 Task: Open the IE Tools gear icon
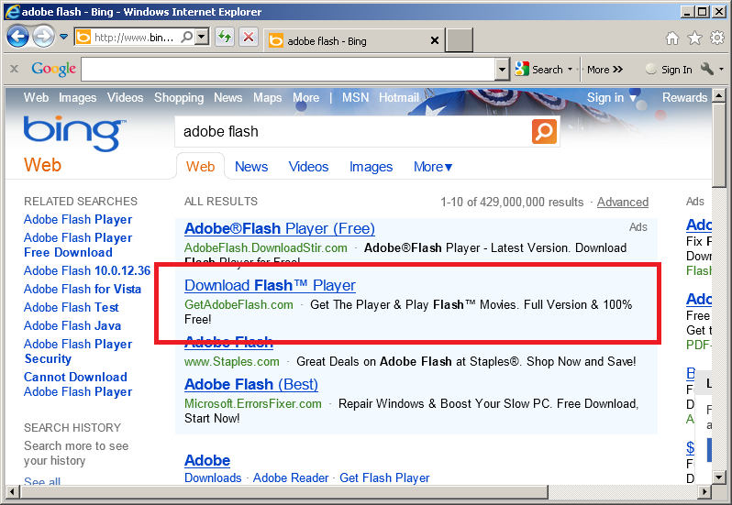[x=717, y=38]
